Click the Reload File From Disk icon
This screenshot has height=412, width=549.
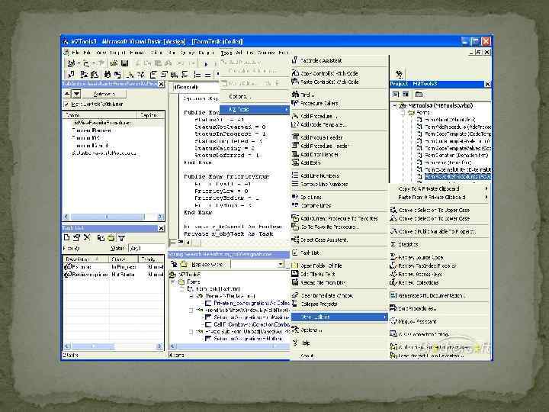point(295,282)
